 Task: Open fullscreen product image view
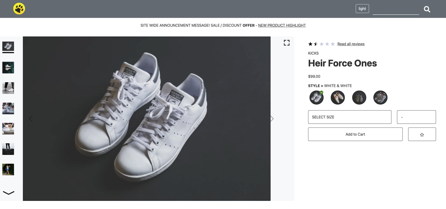(x=286, y=42)
